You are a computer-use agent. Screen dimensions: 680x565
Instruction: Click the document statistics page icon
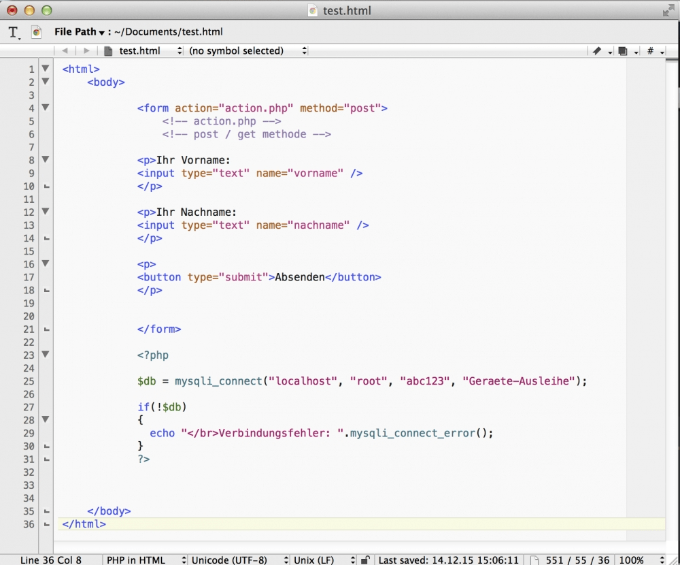pos(534,560)
